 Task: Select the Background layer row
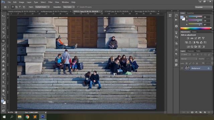point(196,68)
